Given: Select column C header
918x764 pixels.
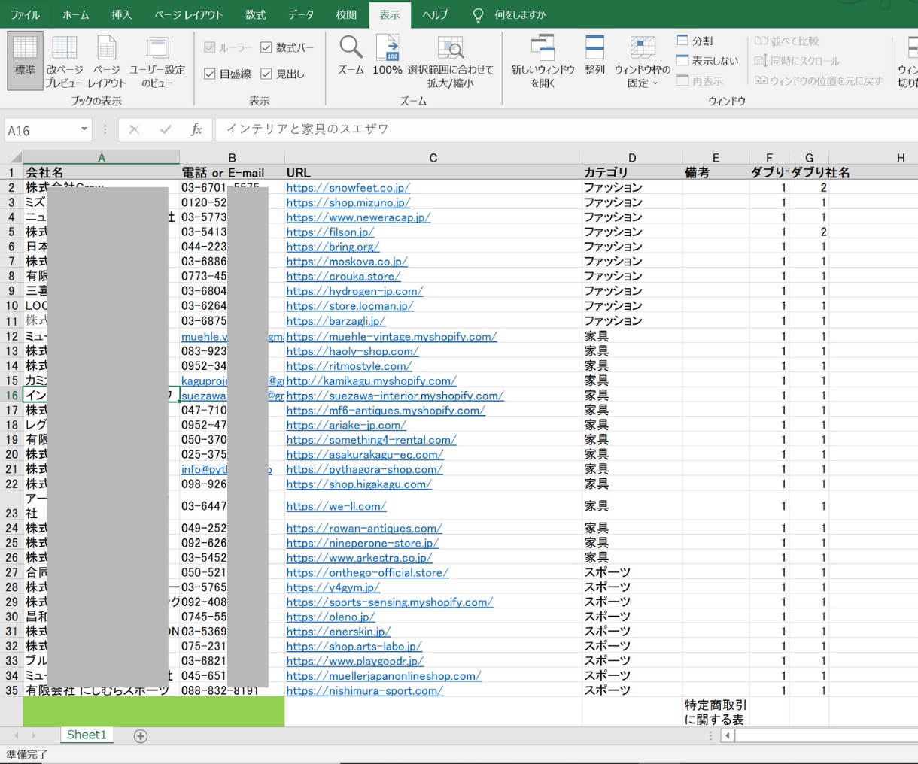Looking at the screenshot, I should pyautogui.click(x=433, y=158).
